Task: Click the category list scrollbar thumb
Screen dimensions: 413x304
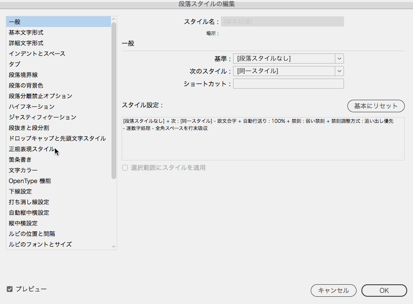Action: coord(114,101)
